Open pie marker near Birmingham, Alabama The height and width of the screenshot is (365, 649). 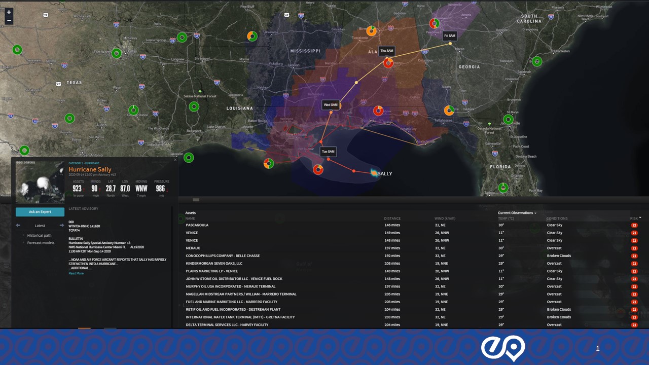pyautogui.click(x=372, y=30)
